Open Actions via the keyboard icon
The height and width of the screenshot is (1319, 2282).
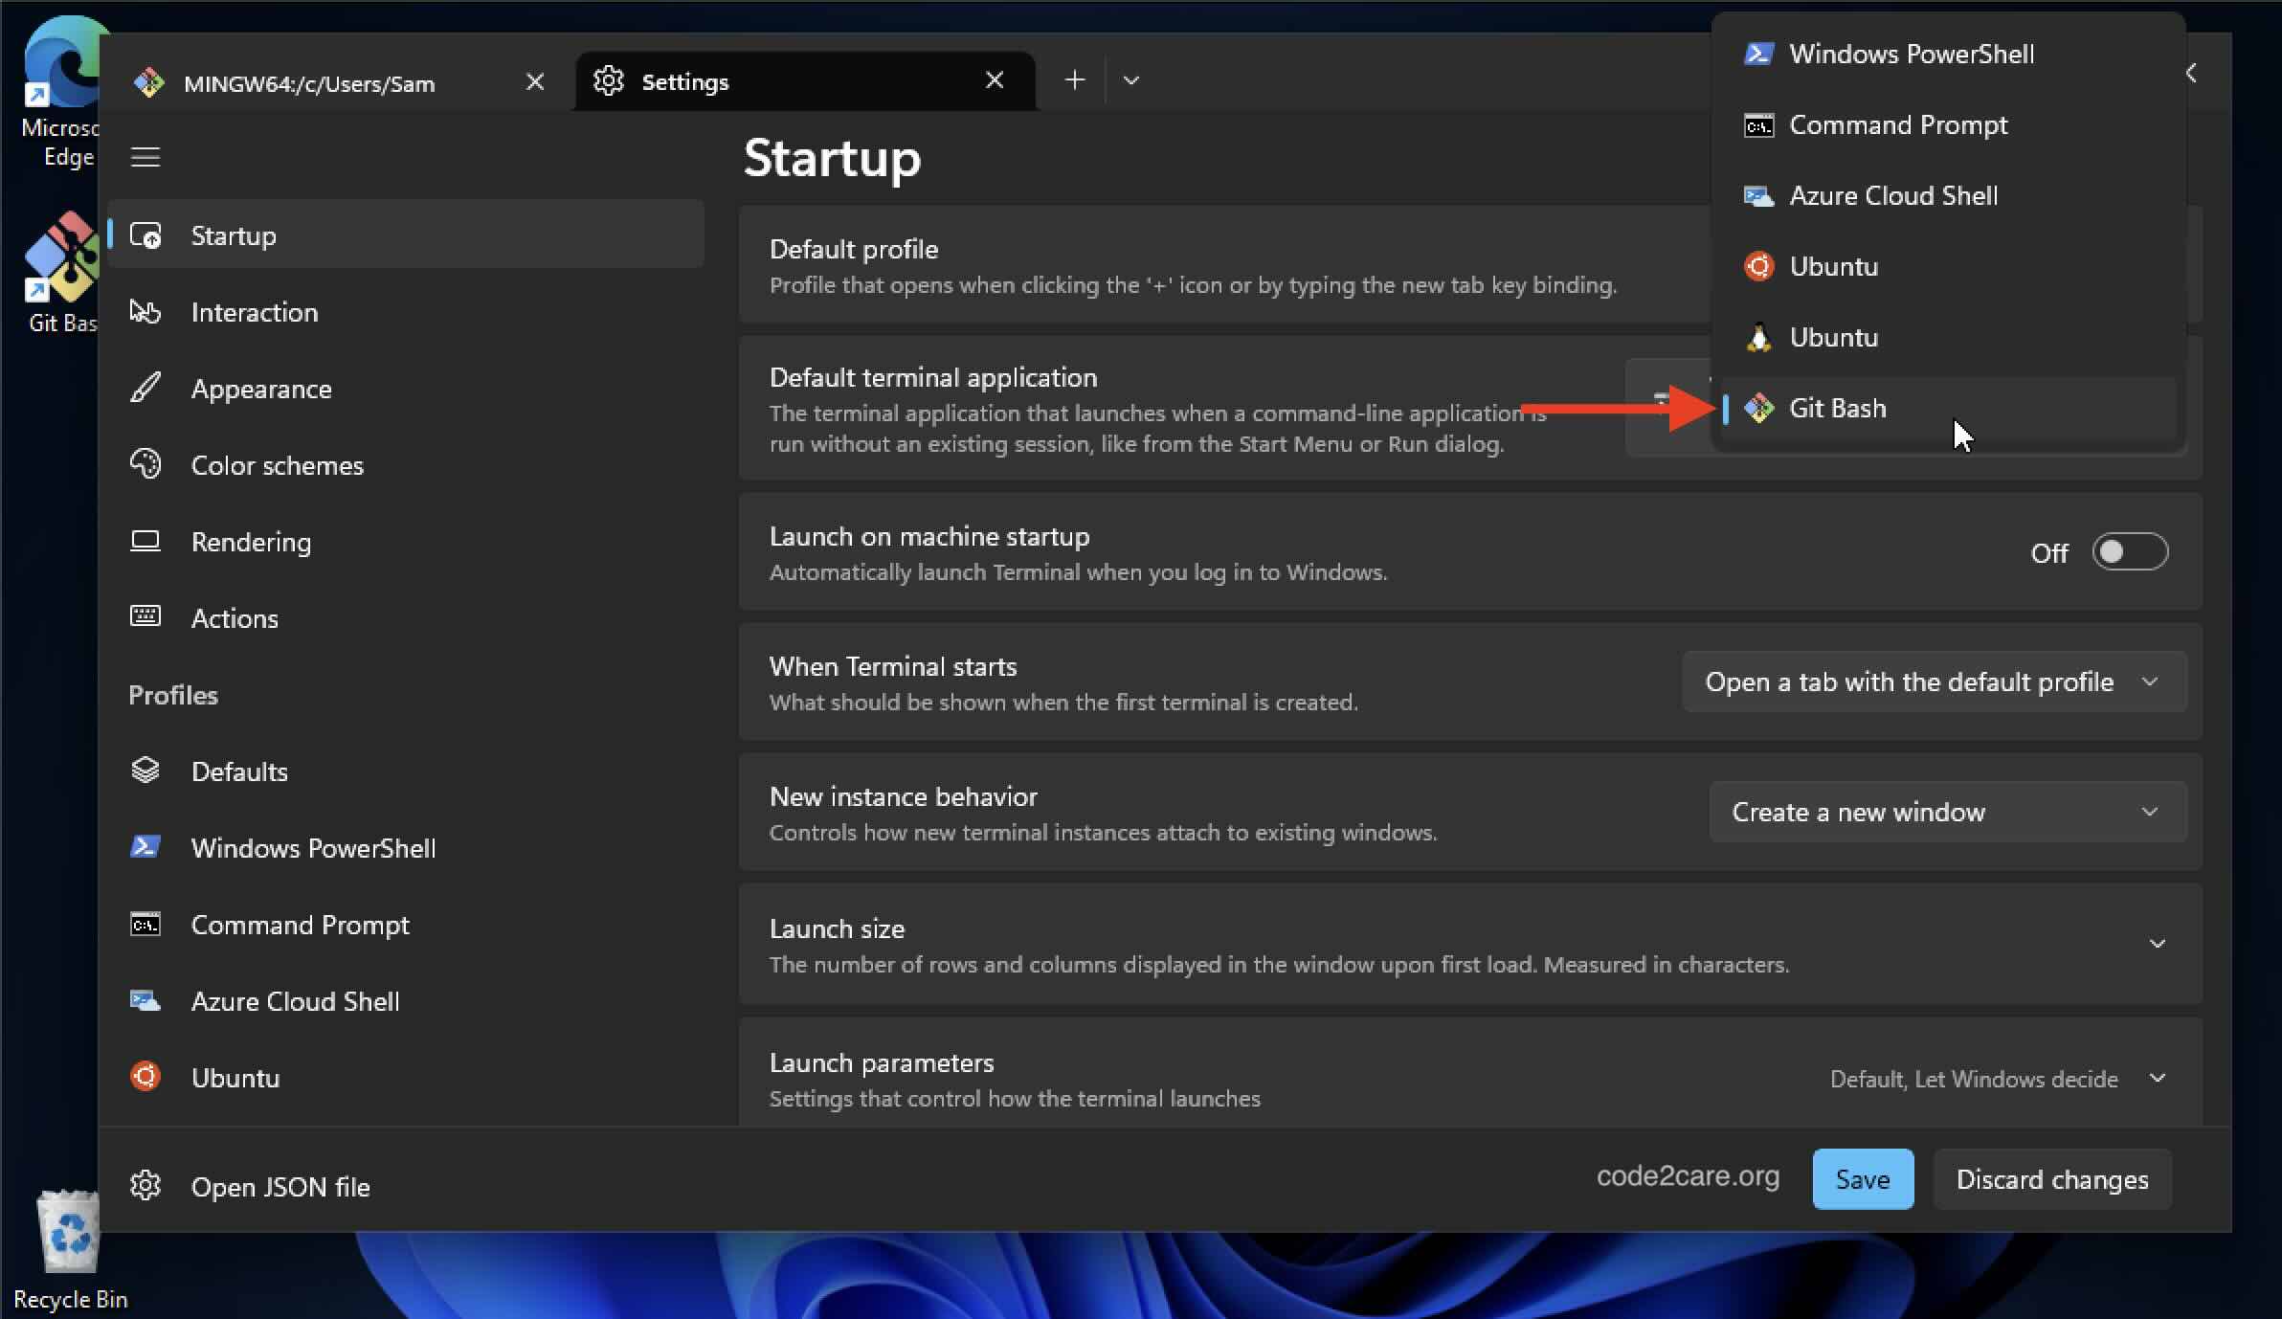pos(145,617)
